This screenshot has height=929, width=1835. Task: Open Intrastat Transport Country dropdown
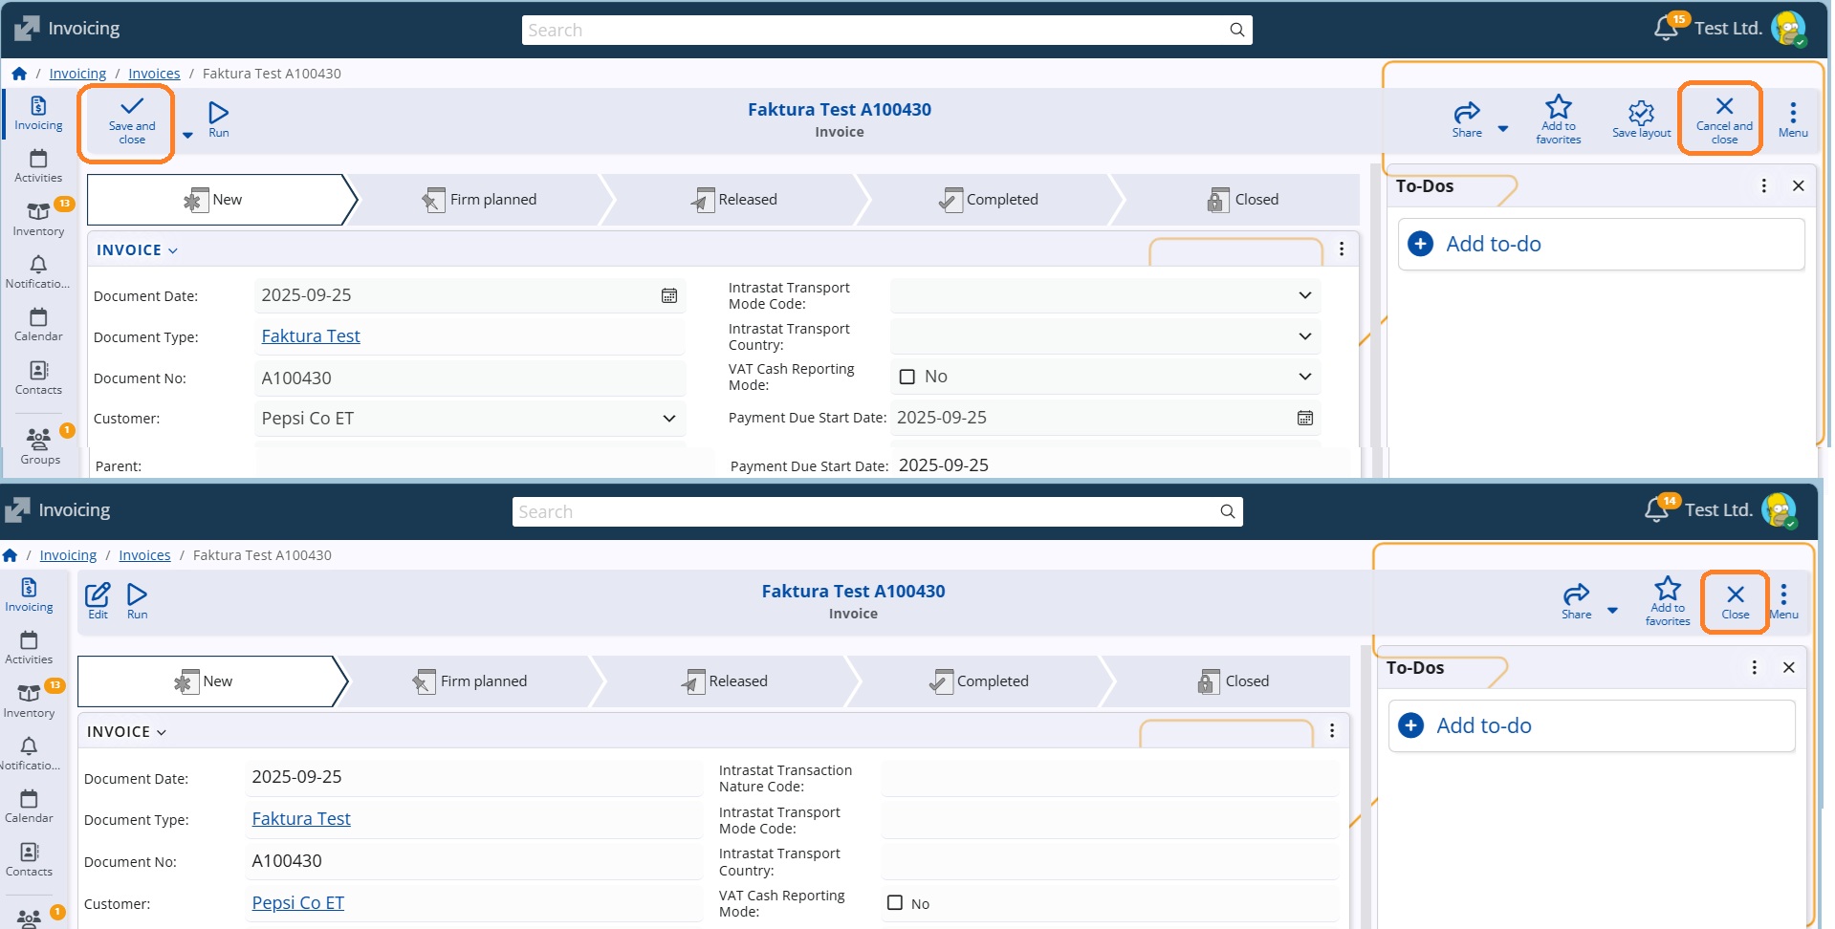(x=1305, y=336)
